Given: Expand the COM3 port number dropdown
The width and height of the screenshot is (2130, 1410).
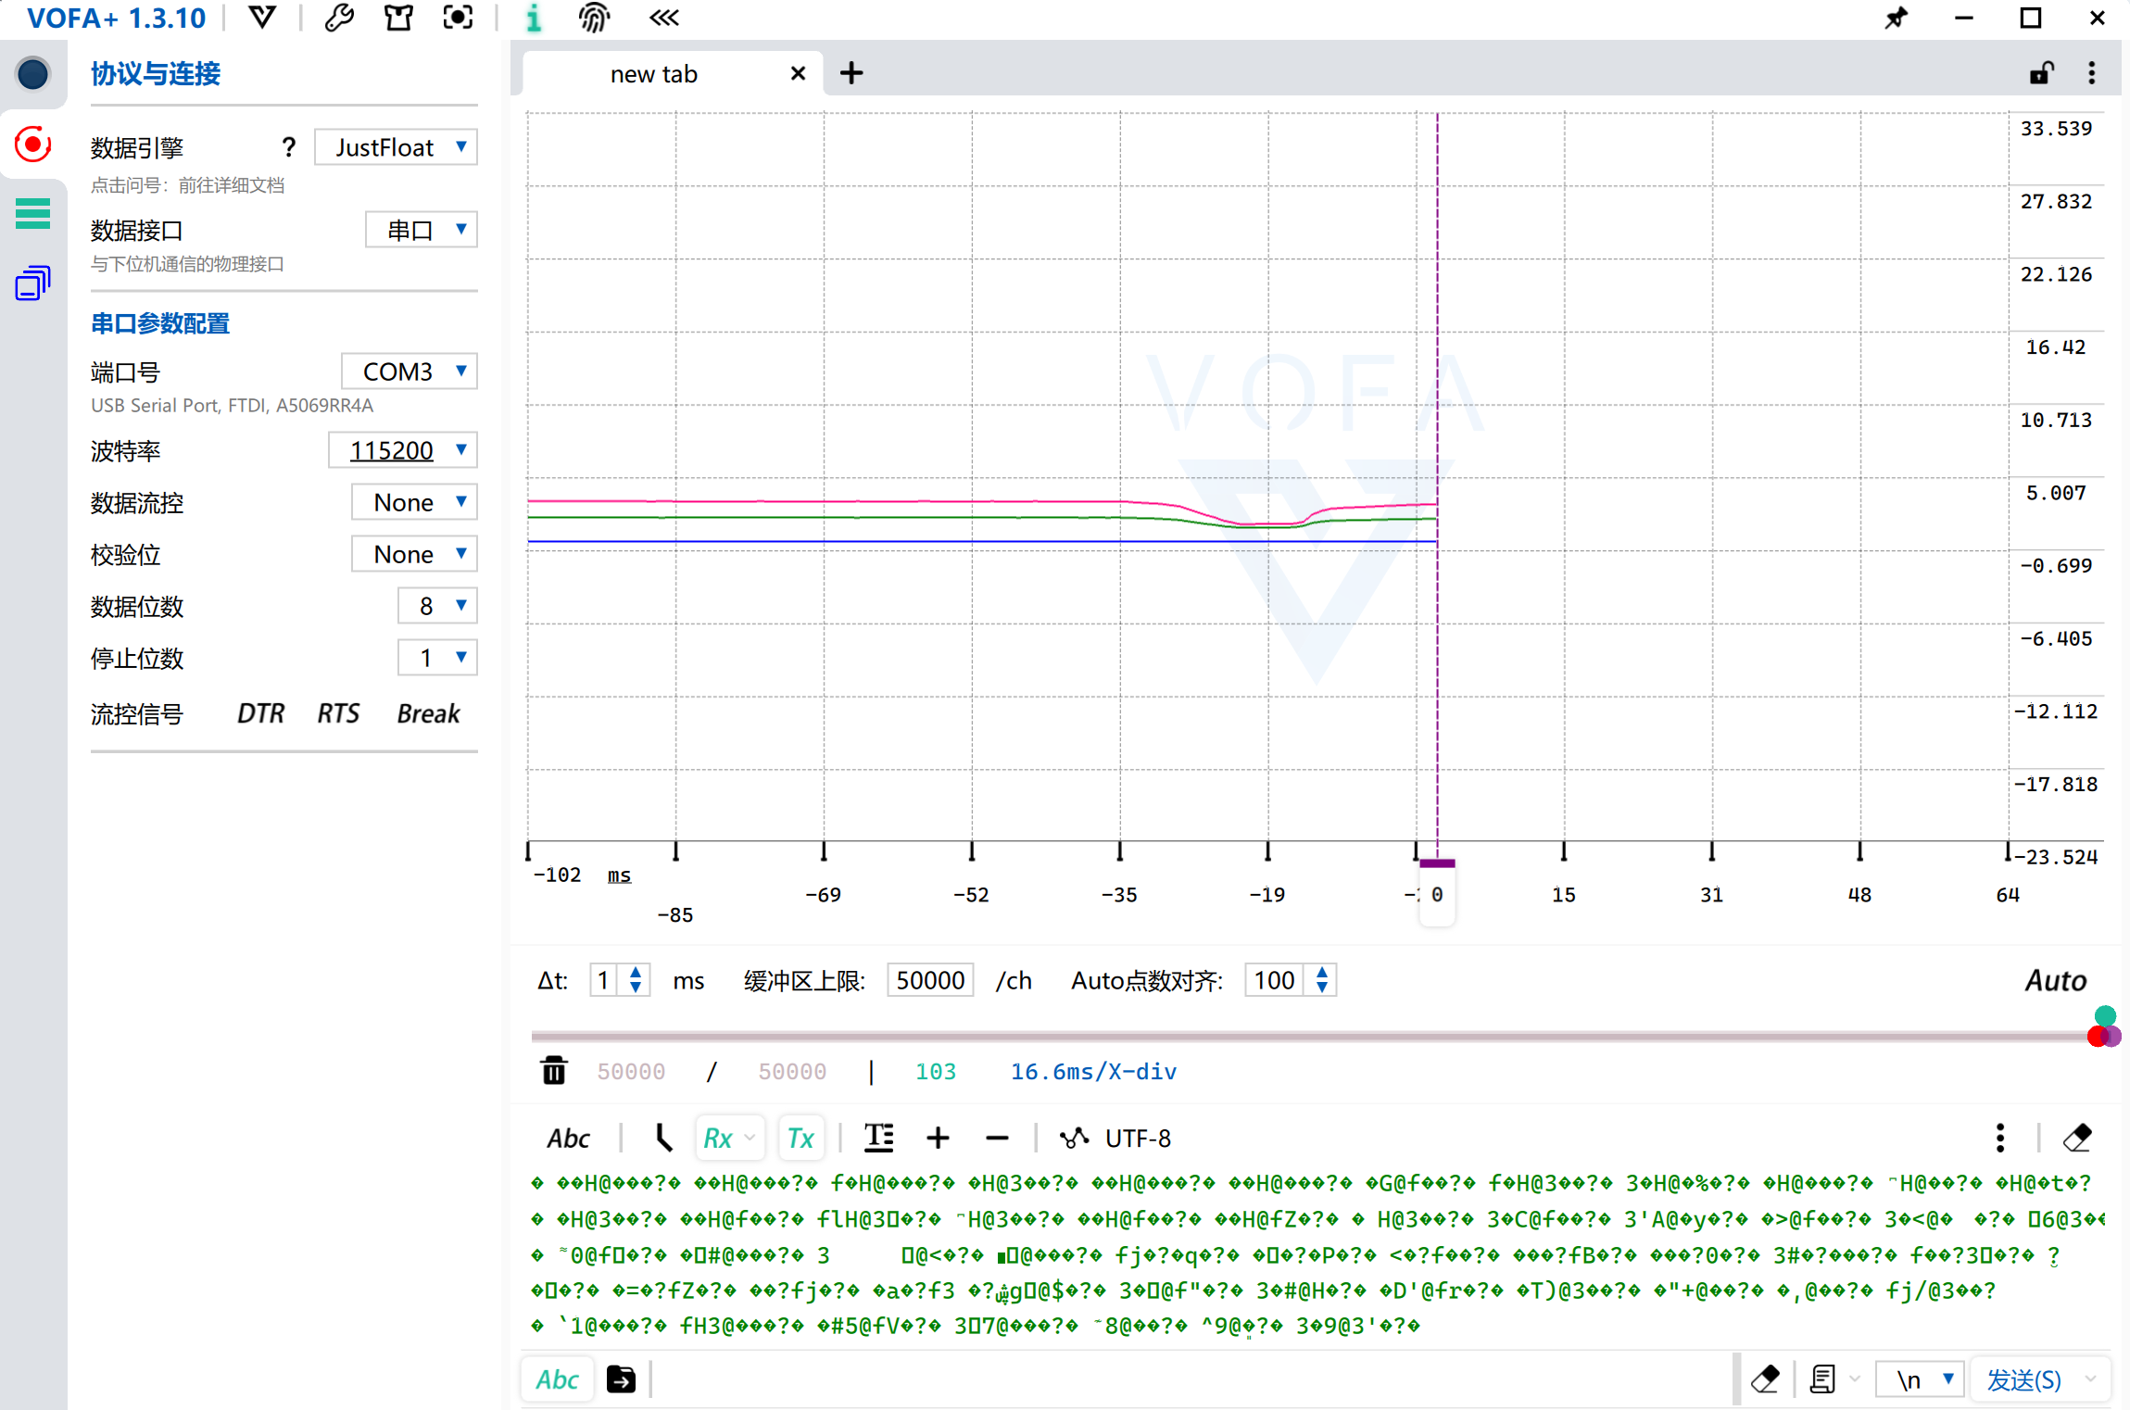Looking at the screenshot, I should (410, 371).
